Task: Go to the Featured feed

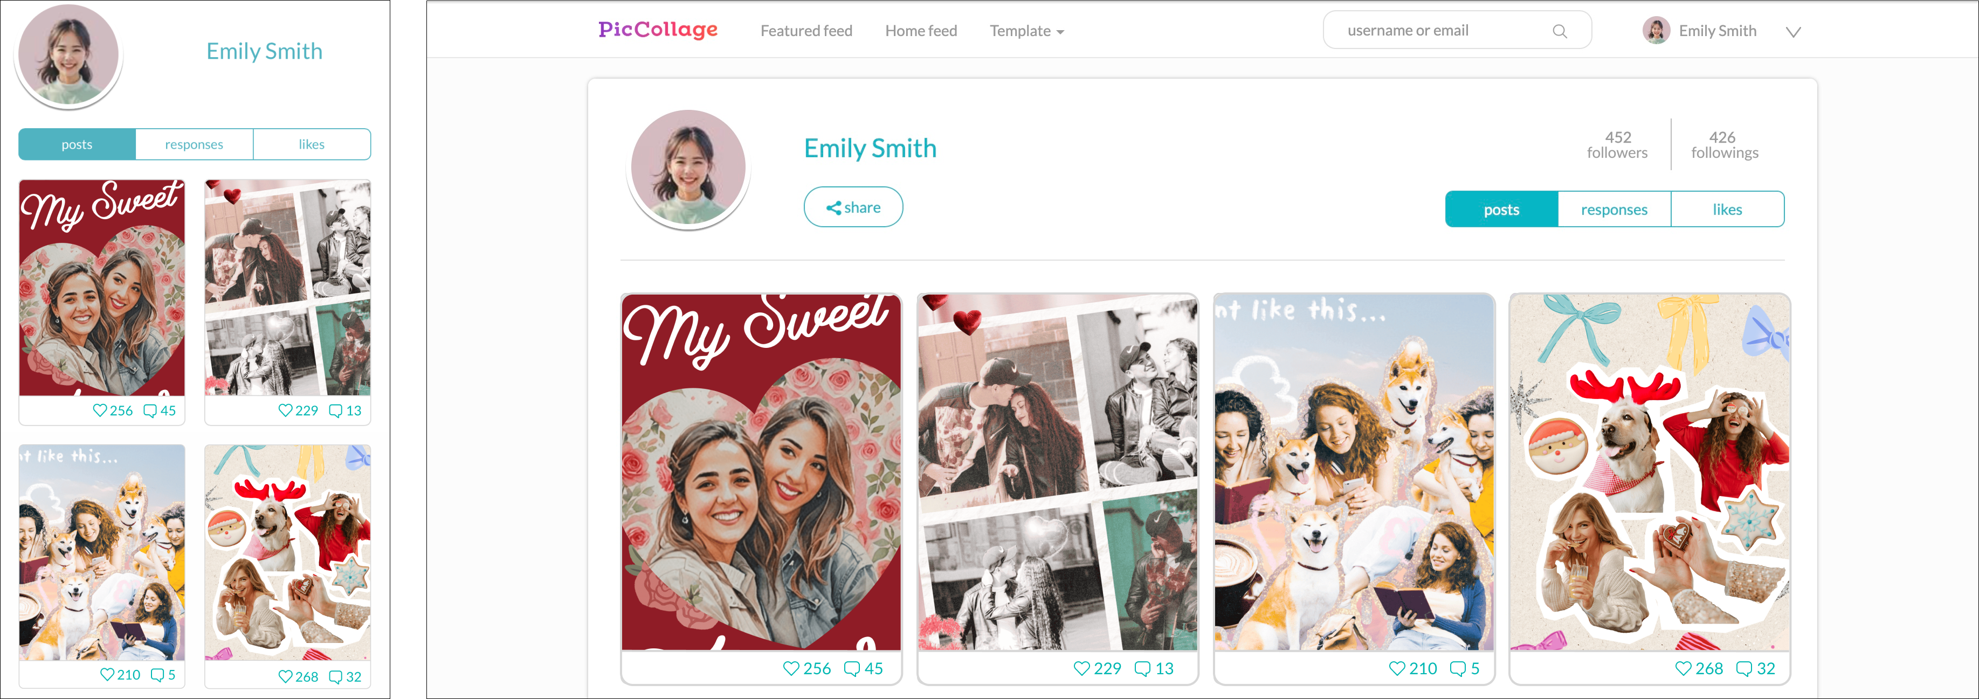Action: coord(806,31)
